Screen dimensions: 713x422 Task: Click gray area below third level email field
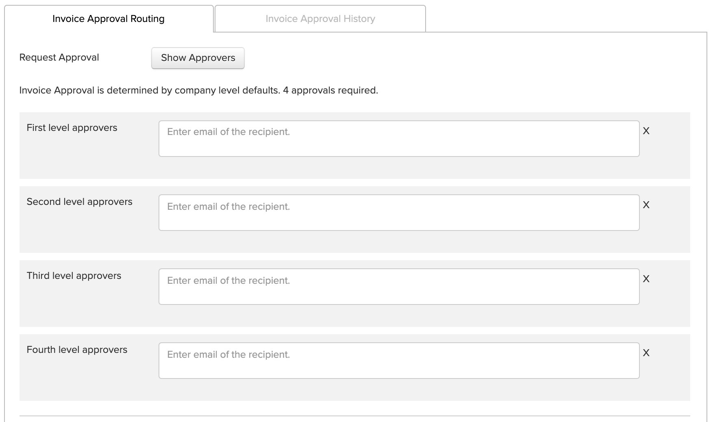click(399, 315)
